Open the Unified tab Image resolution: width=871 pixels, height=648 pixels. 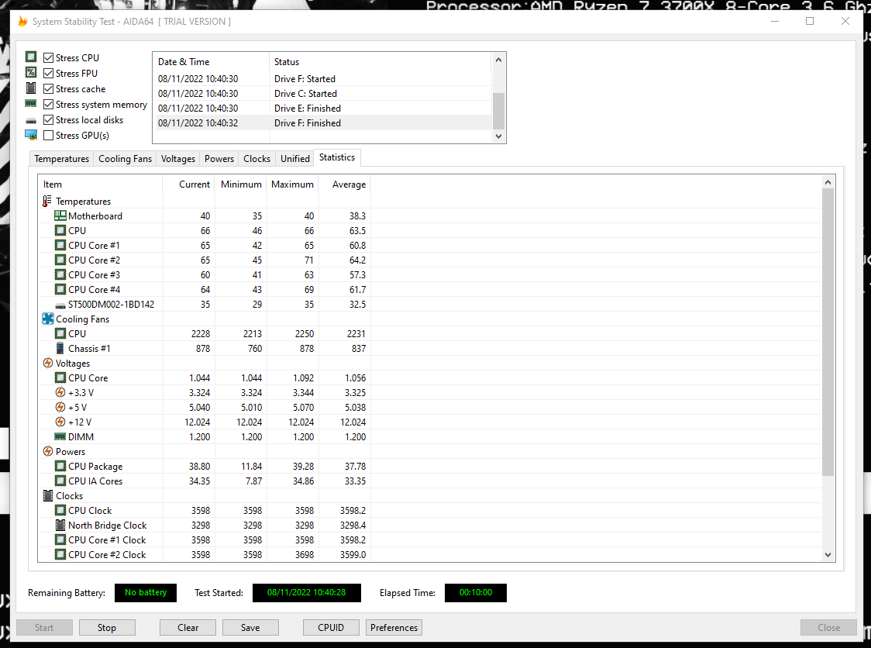pyautogui.click(x=295, y=158)
